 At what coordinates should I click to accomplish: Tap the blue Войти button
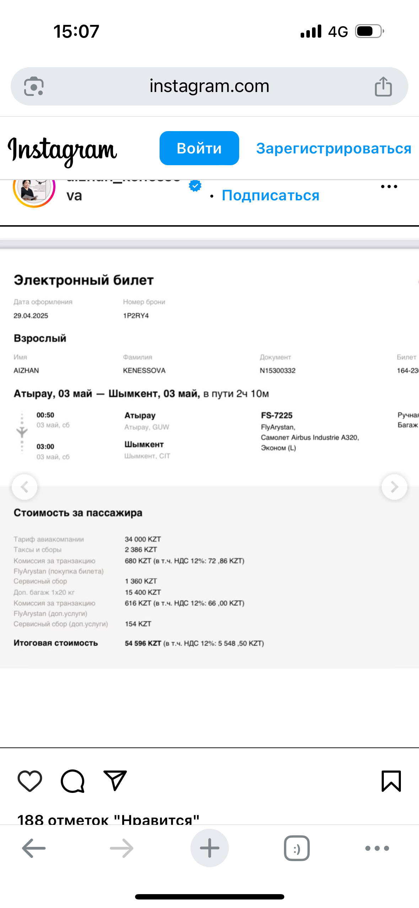coord(199,148)
